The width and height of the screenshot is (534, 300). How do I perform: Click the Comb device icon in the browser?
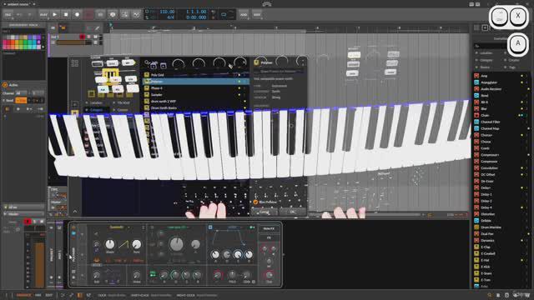pos(476,148)
